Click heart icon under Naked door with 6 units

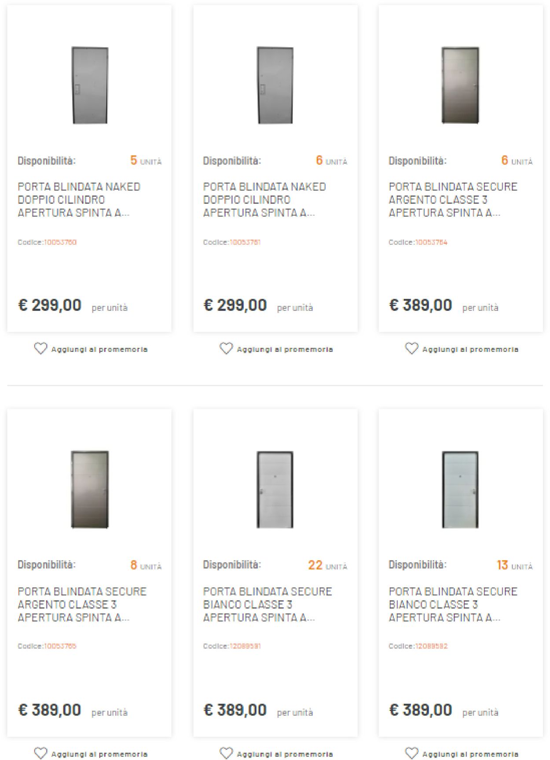(x=226, y=349)
